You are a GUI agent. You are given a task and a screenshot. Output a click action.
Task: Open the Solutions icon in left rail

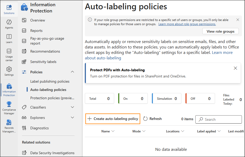tap(9, 7)
